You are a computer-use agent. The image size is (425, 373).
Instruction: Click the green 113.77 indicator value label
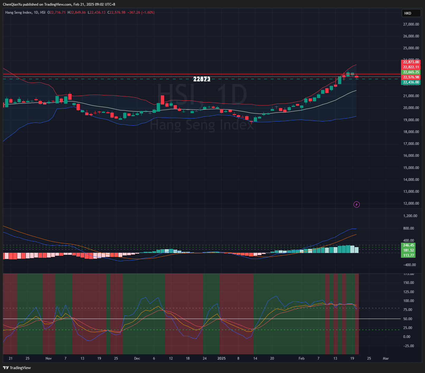408,255
